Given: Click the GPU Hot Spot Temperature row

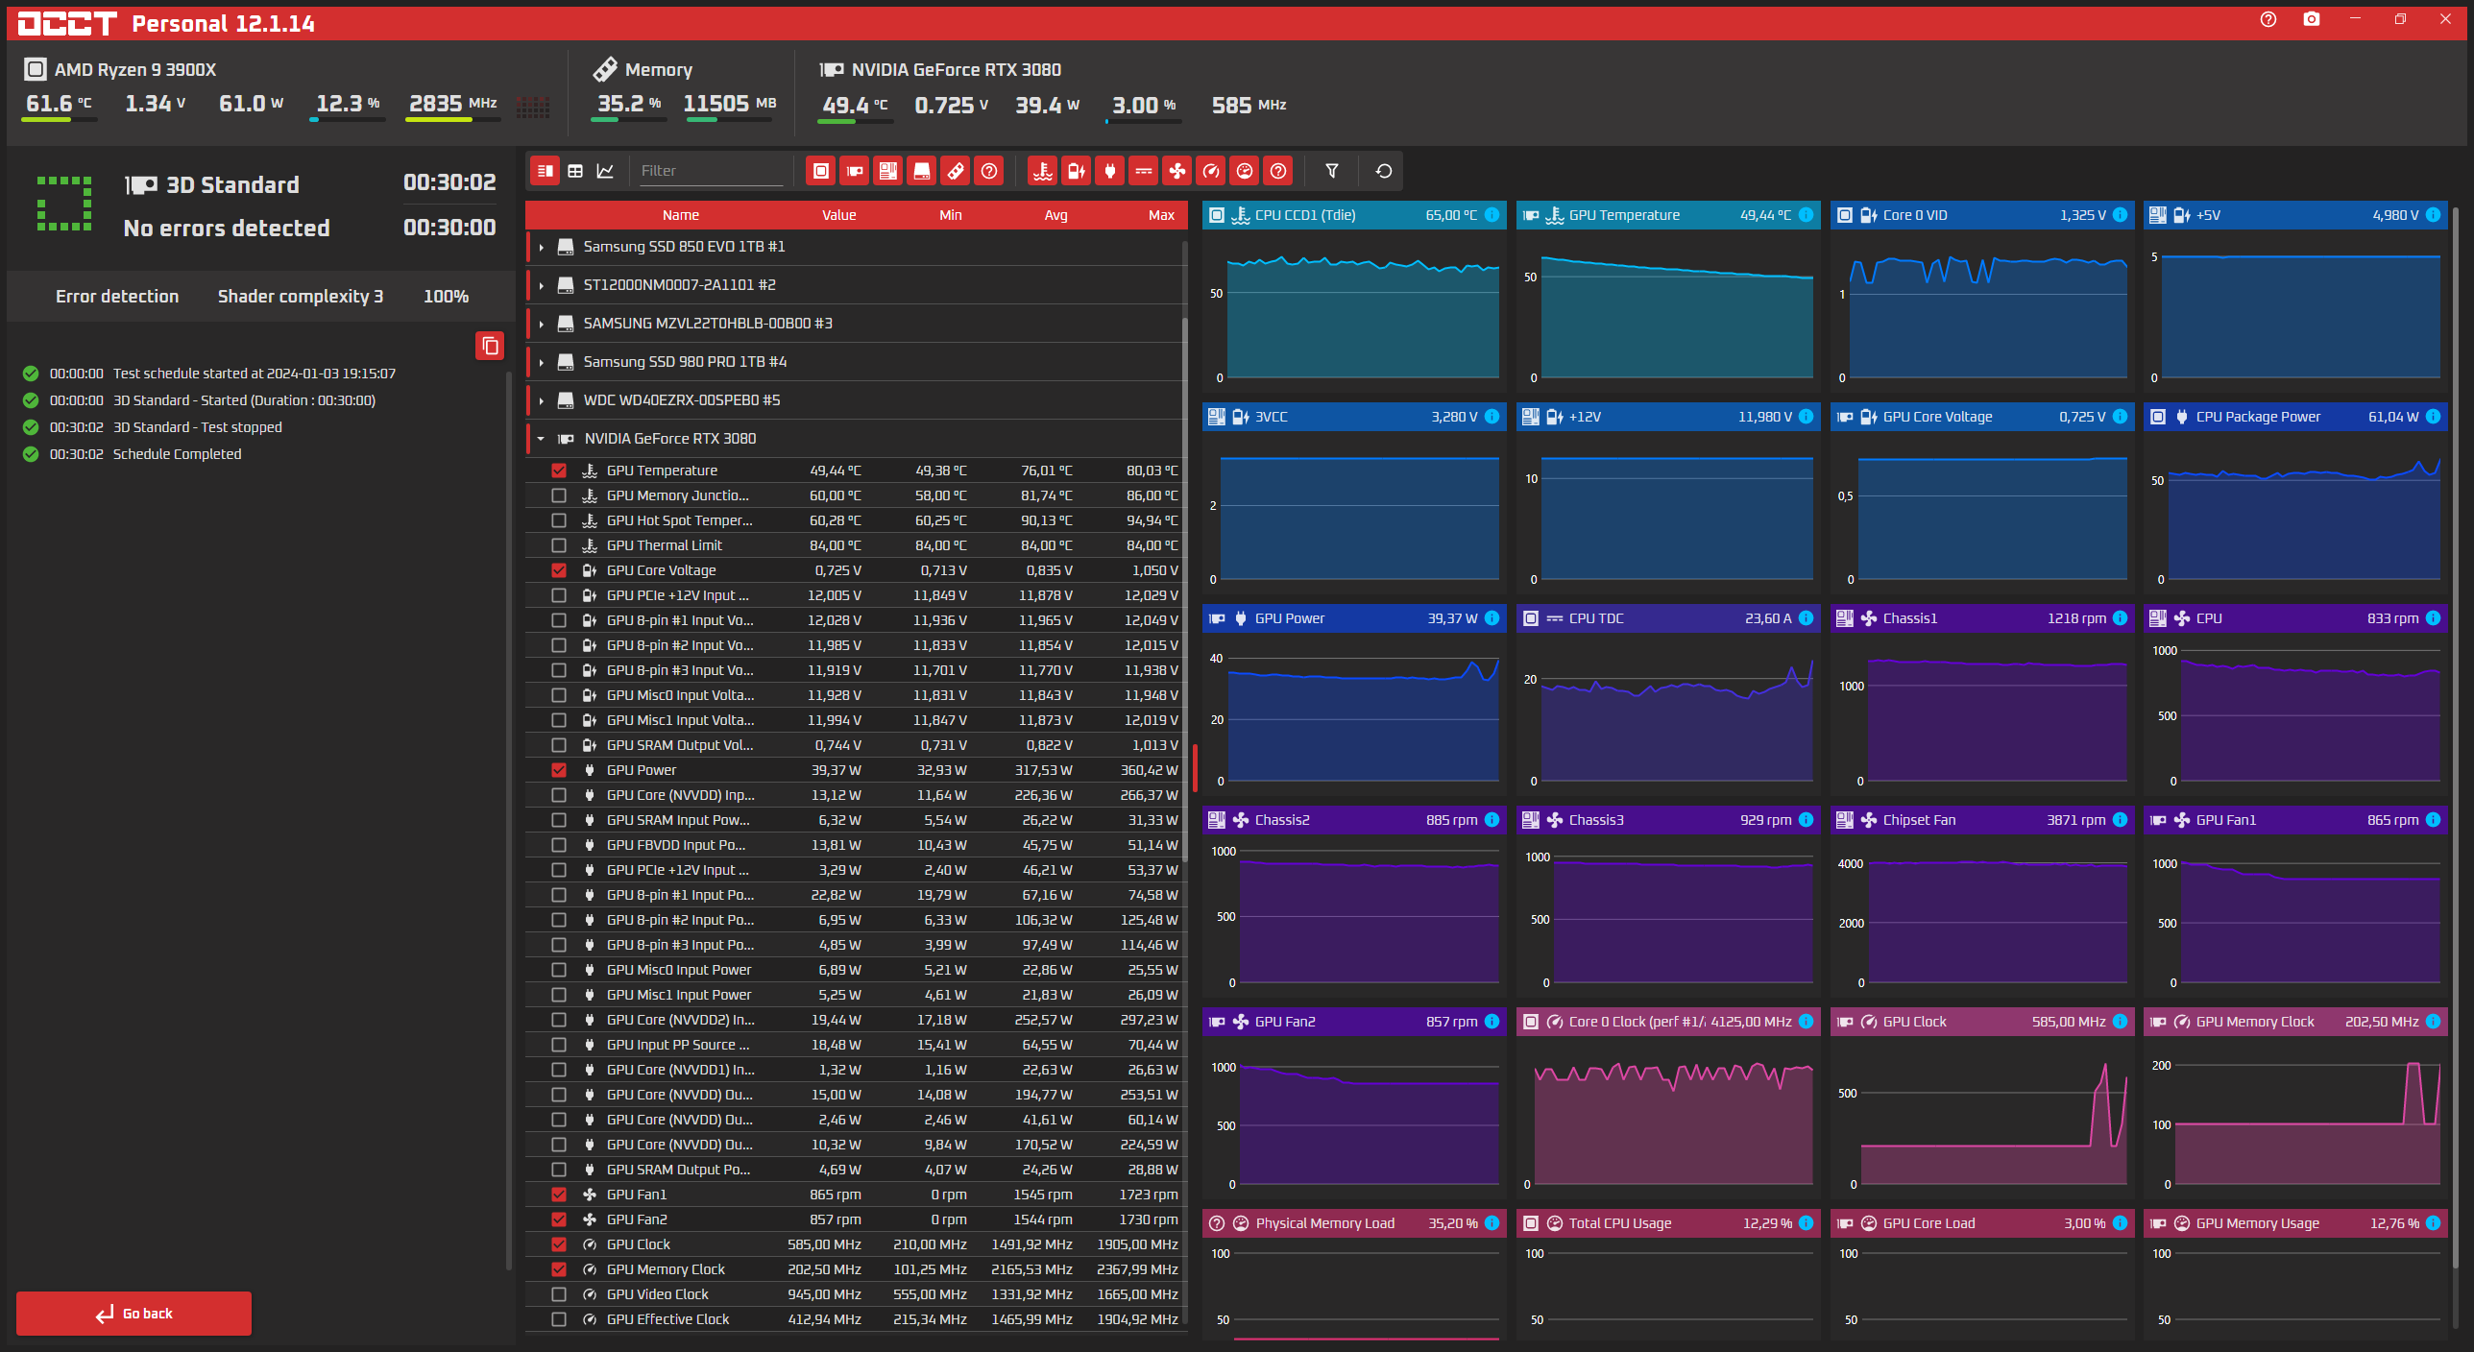Looking at the screenshot, I should tap(857, 520).
